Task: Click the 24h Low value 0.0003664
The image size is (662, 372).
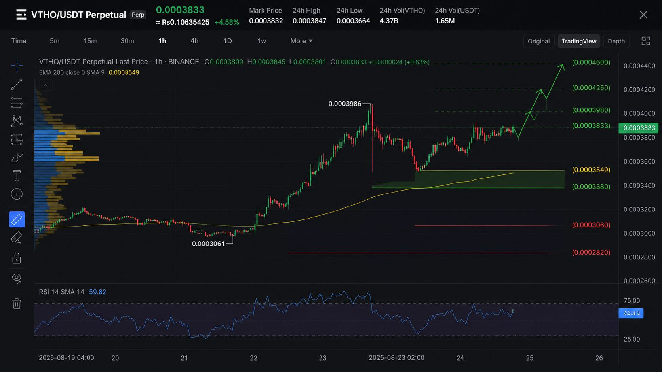Action: tap(353, 21)
